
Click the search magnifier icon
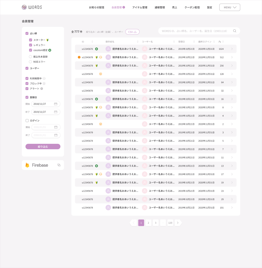[x=235, y=31]
